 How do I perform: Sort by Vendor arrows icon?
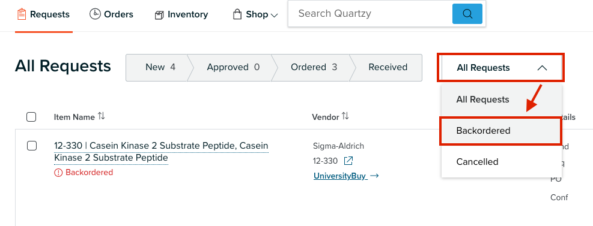coord(345,116)
